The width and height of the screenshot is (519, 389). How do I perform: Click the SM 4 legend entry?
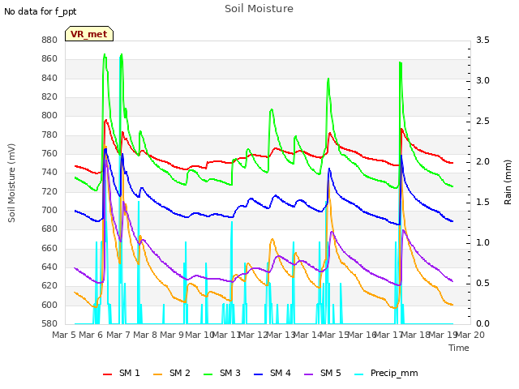[x=272, y=373]
